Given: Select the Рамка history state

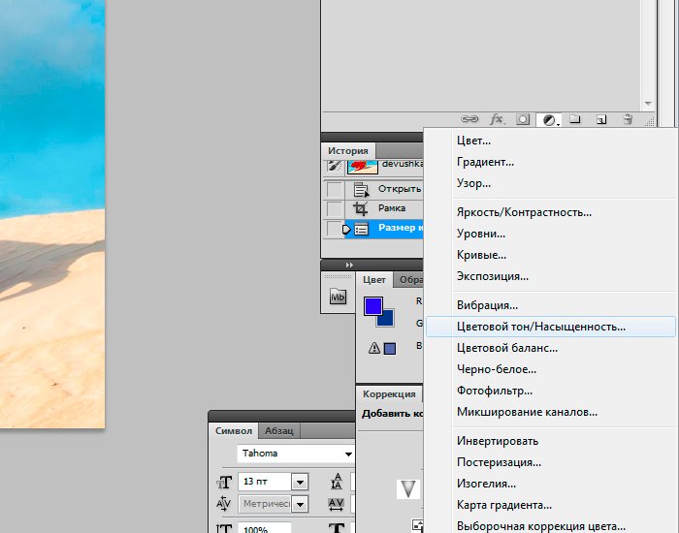Looking at the screenshot, I should coord(391,208).
